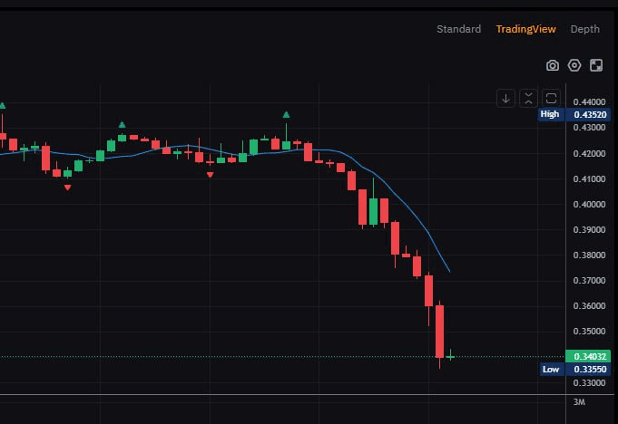Click the fullscreen chart icon
The width and height of the screenshot is (618, 424).
click(x=596, y=65)
